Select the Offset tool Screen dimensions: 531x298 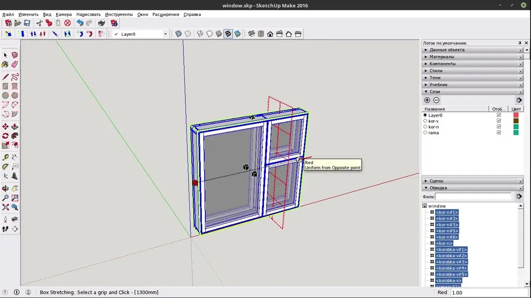(15, 145)
